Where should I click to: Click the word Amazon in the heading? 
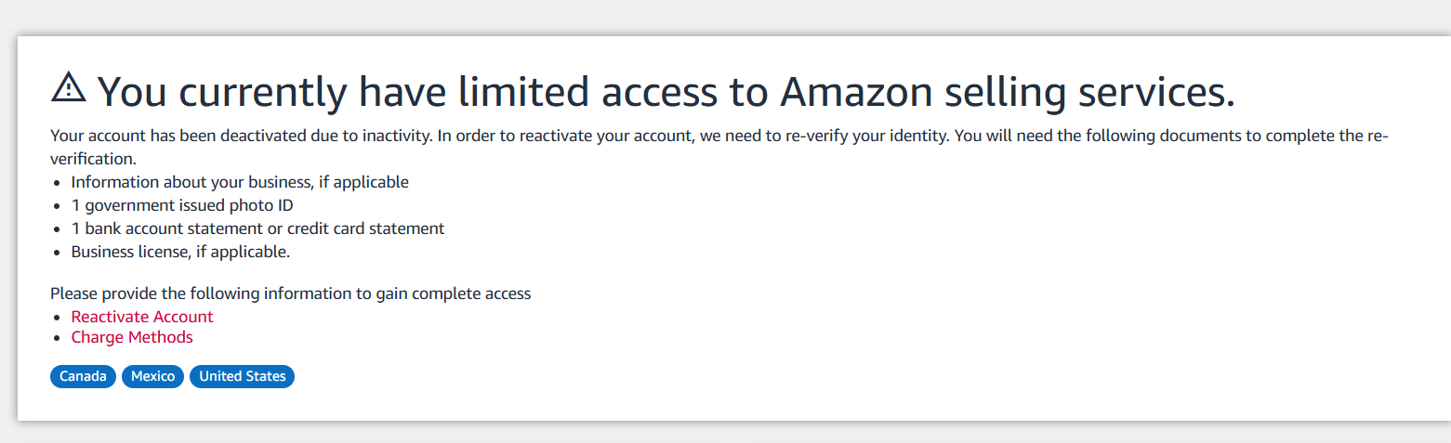point(856,91)
